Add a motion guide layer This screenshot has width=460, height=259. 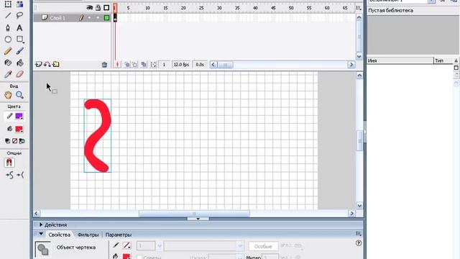(x=47, y=64)
